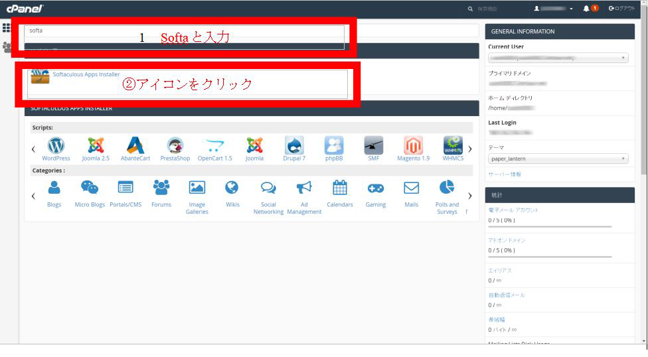The height and width of the screenshot is (357, 648).
Task: Open the Magento 1.9 script icon
Action: point(413,145)
